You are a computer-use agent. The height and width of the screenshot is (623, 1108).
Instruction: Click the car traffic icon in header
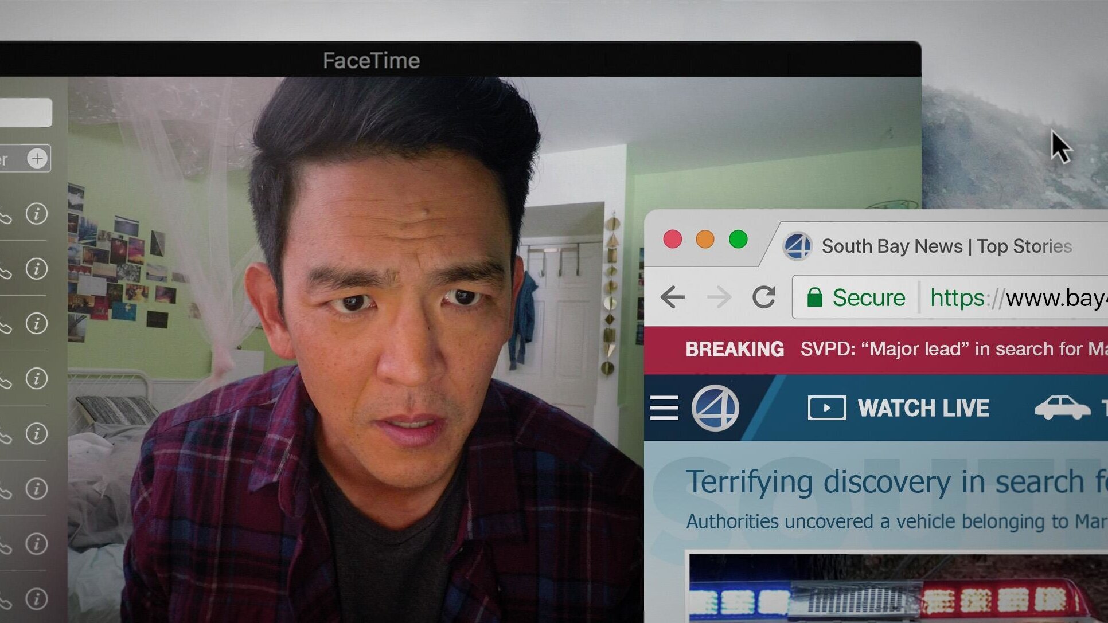(1062, 408)
